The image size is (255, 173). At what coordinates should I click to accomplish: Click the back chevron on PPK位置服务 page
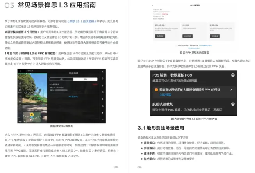tap(152, 5)
